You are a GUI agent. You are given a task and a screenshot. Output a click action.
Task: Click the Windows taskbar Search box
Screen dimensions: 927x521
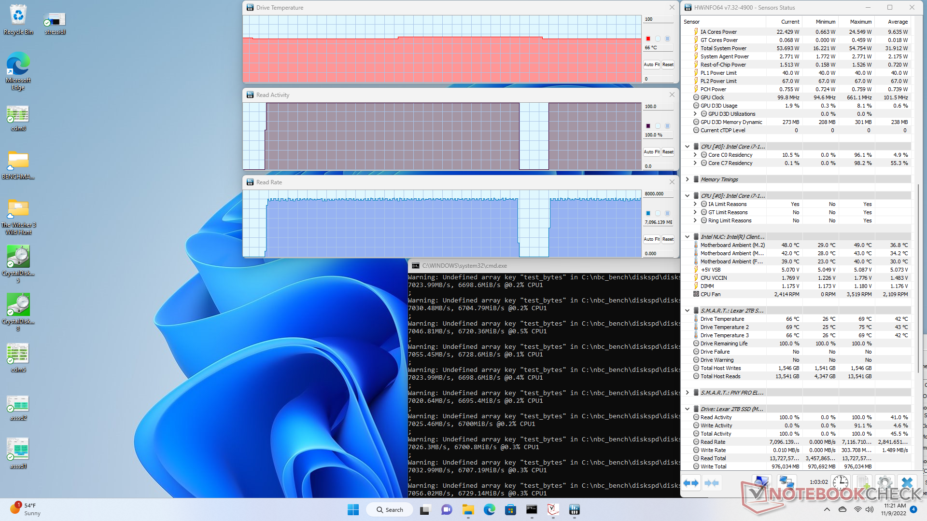click(x=390, y=510)
